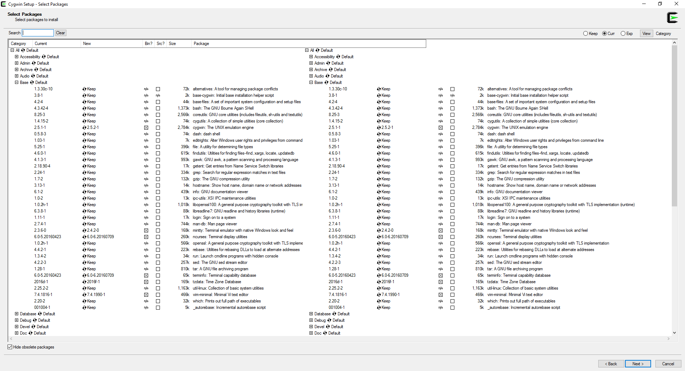685x371 pixels.
Task: Expand Devel category in right tree
Action: pos(311,327)
